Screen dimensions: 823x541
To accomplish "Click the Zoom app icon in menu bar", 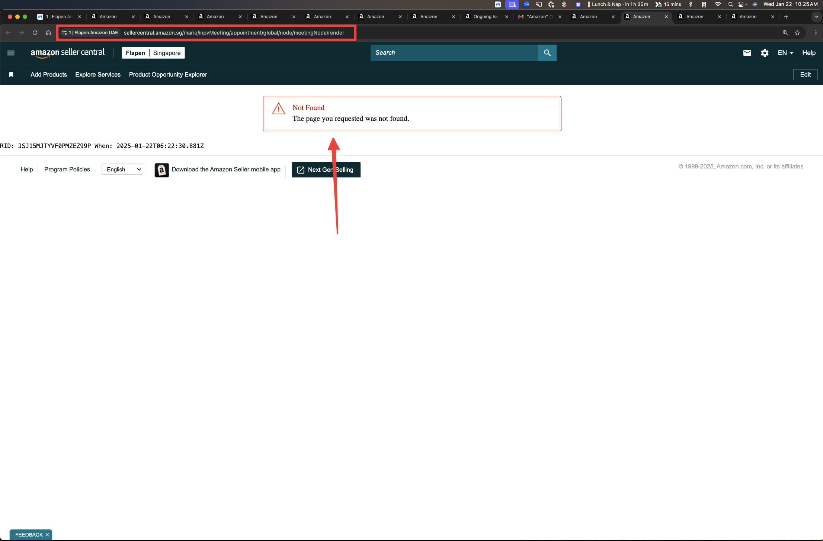I will (x=526, y=4).
